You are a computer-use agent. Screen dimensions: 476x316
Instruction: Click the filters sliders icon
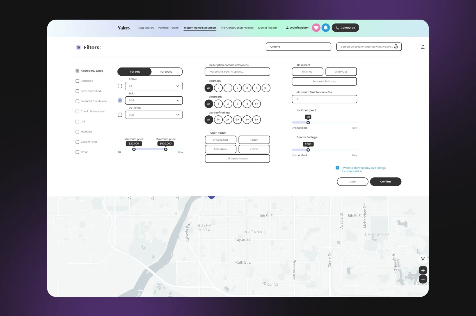coord(78,47)
